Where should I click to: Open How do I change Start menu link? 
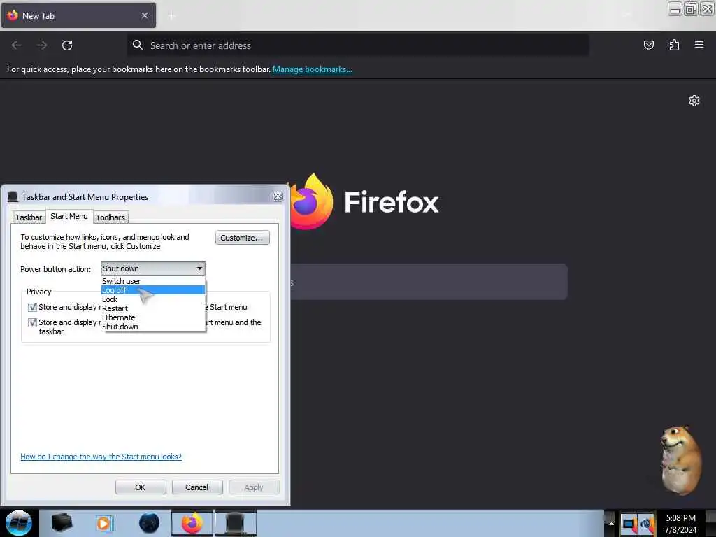[101, 456]
